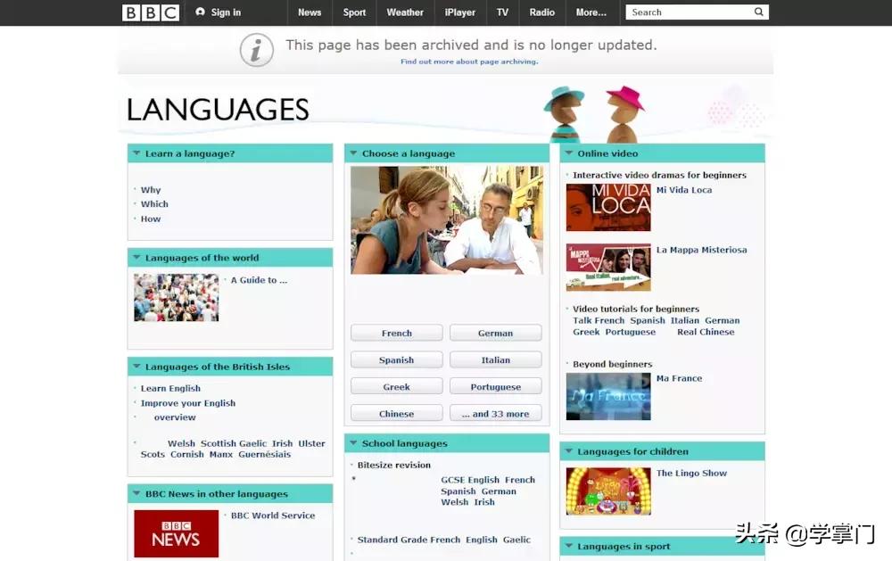
Task: Open The Lingo Show text link
Action: pos(691,473)
